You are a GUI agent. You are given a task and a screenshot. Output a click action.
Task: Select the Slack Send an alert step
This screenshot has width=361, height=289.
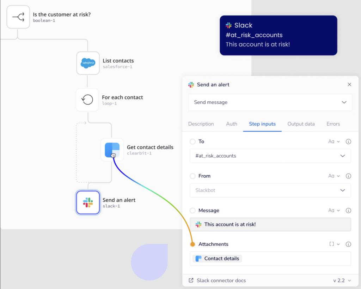tap(88, 202)
